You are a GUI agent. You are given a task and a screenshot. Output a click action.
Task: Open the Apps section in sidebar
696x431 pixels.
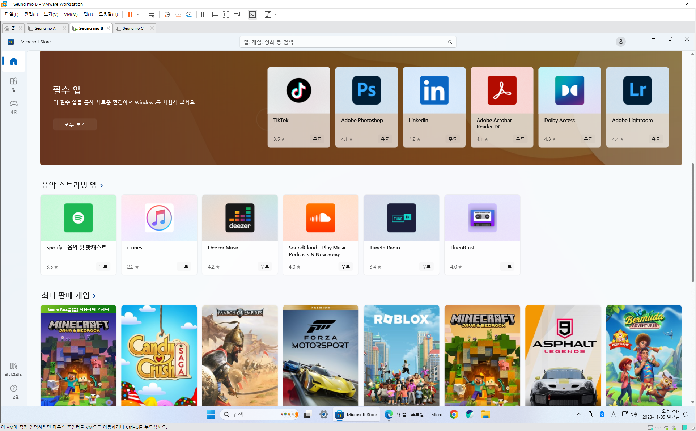point(14,84)
